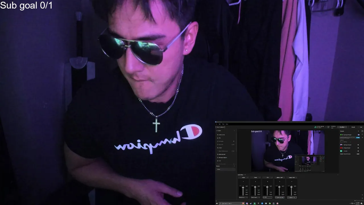364x205 pixels.
Task: Click the Share feedback button
Action: [x=220, y=127]
